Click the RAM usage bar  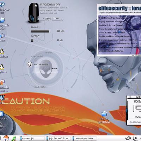pos(40,31)
